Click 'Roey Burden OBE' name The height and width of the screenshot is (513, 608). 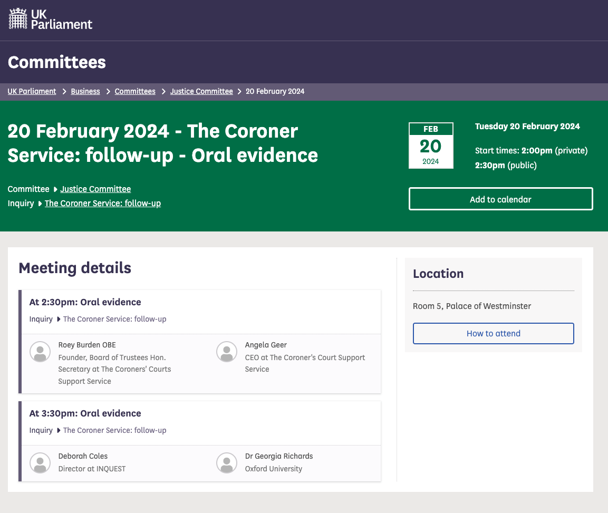pyautogui.click(x=87, y=345)
